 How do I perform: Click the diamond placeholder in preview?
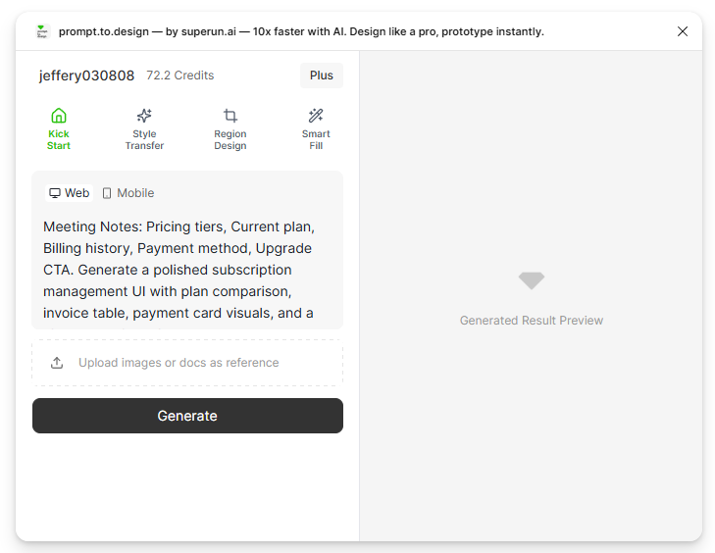click(532, 280)
